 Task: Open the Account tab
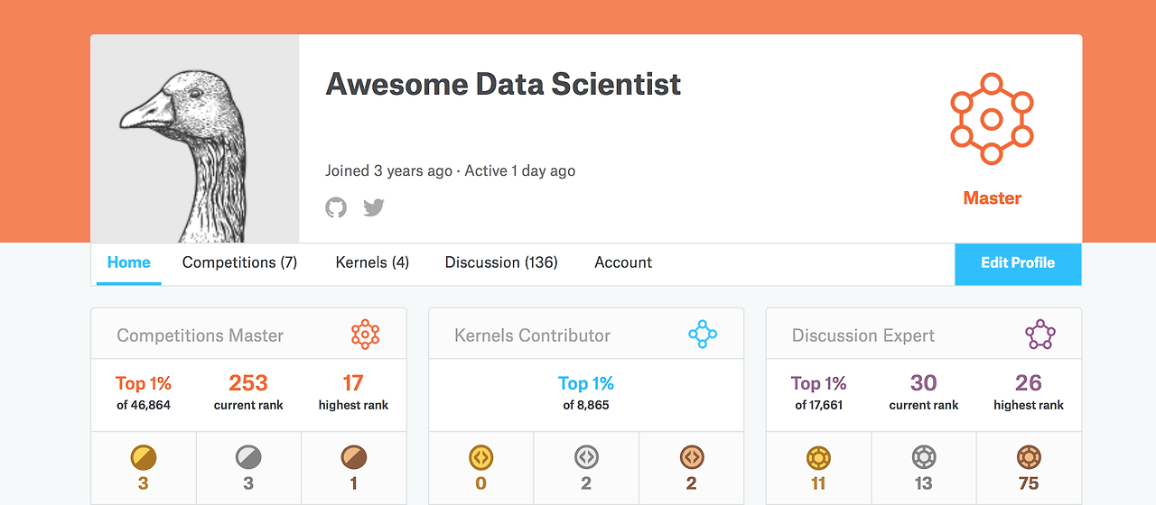pos(623,262)
